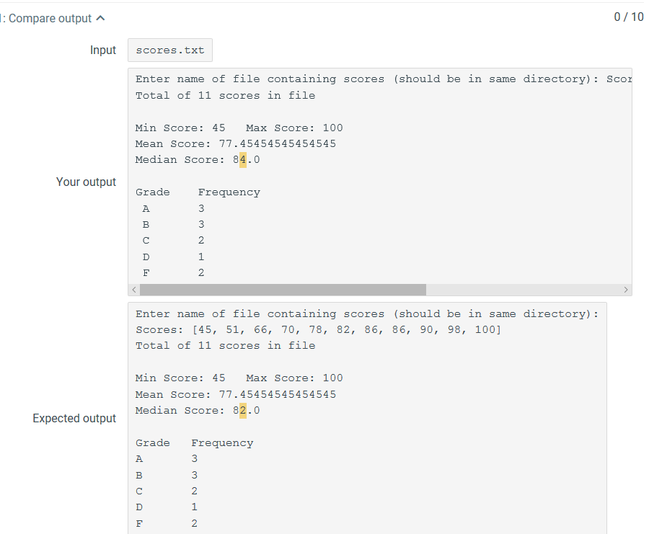
Task: Click the right arrow of horizontal scrollbar
Action: [626, 290]
